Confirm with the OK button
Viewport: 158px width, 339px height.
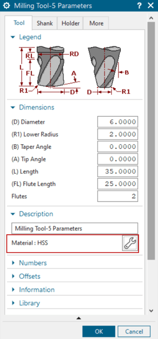[x=99, y=331]
